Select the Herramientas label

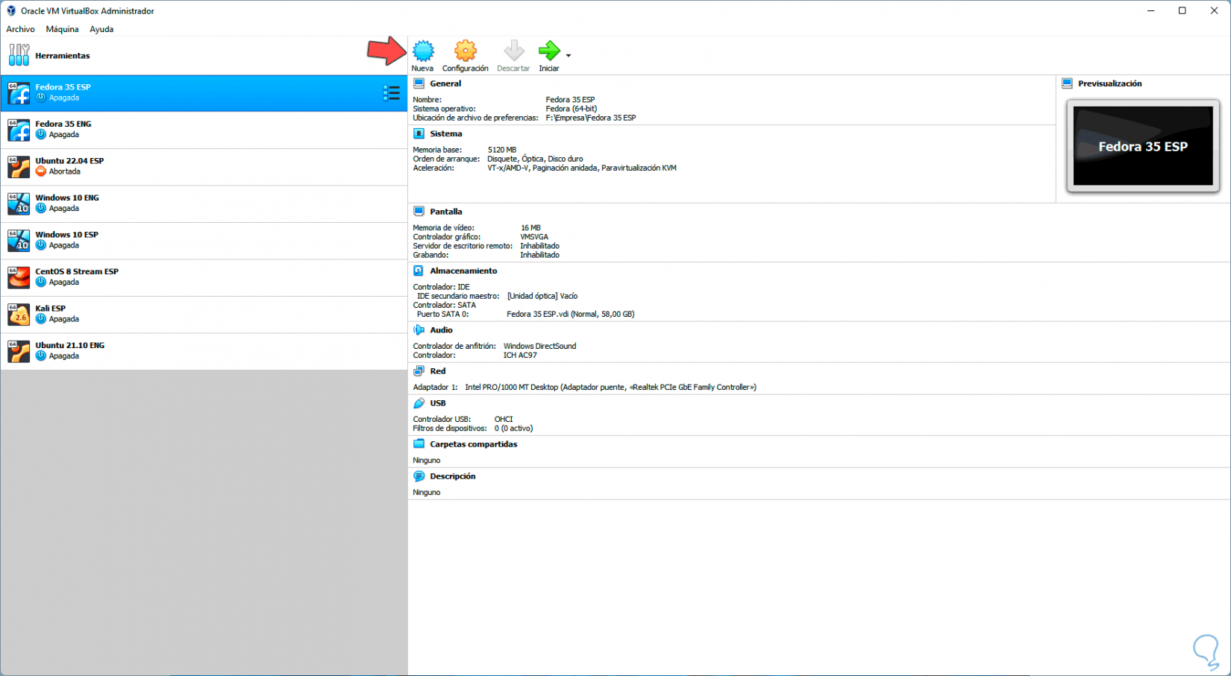[63, 56]
